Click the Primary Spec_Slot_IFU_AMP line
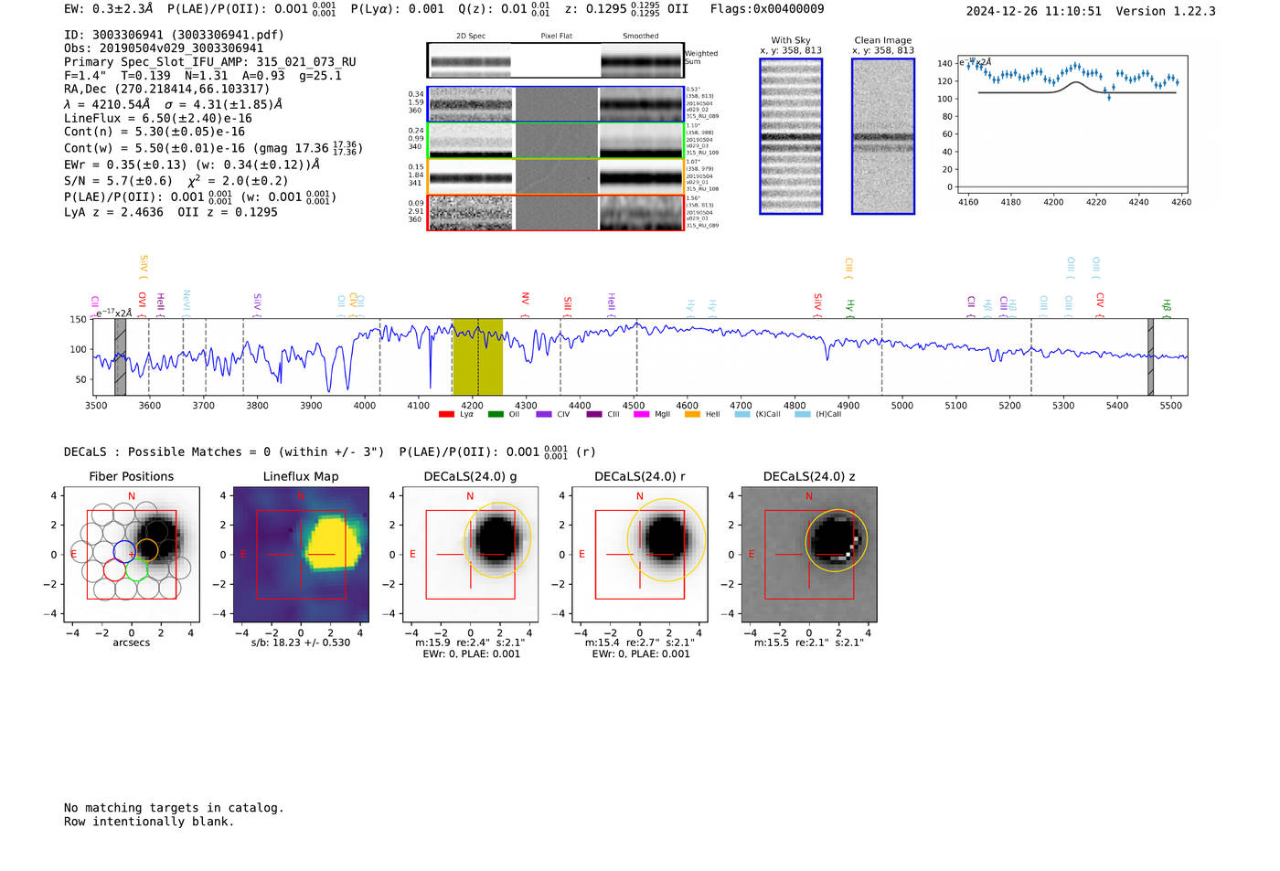This screenshot has width=1280, height=871. tap(210, 62)
